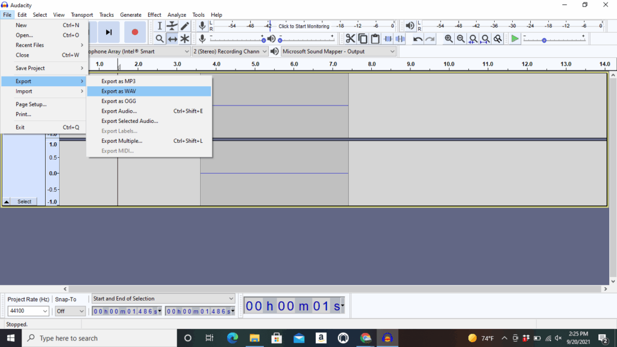Image resolution: width=617 pixels, height=347 pixels.
Task: Click Skip to End transport button
Action: (109, 32)
